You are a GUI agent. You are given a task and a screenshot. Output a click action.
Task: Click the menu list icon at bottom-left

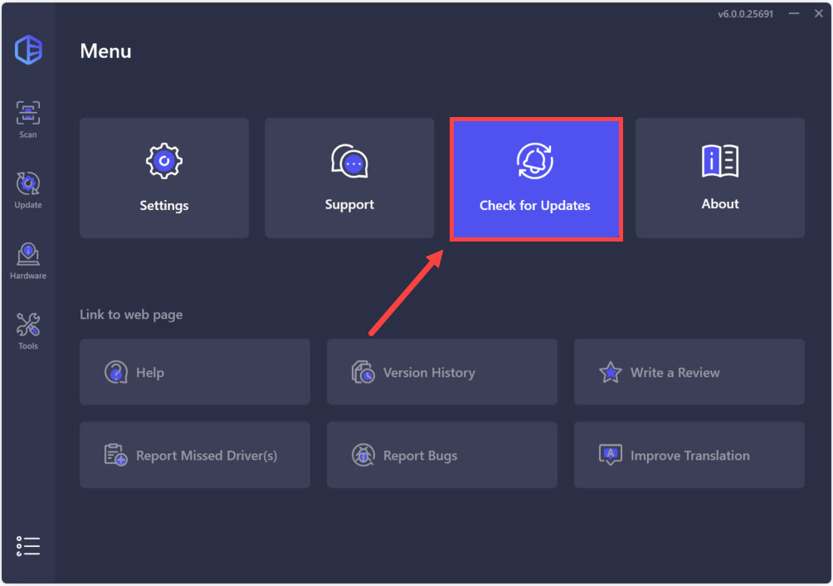tap(28, 546)
